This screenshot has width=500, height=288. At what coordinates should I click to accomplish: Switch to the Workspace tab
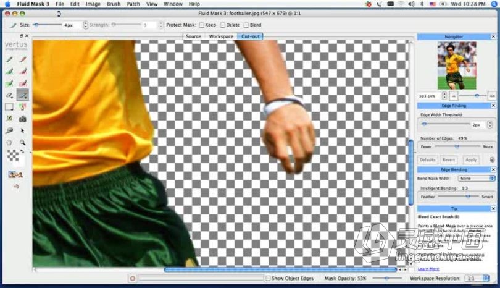(x=221, y=36)
